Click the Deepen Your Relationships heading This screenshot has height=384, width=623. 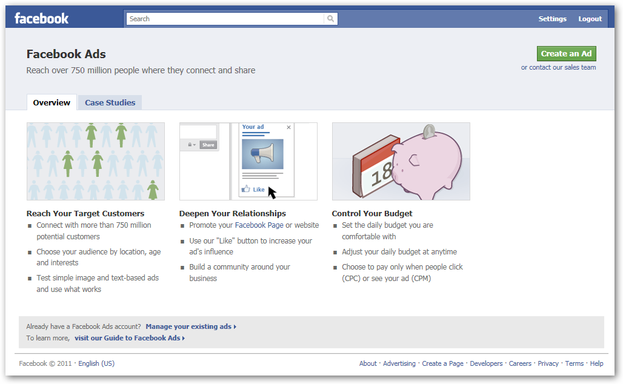[233, 213]
